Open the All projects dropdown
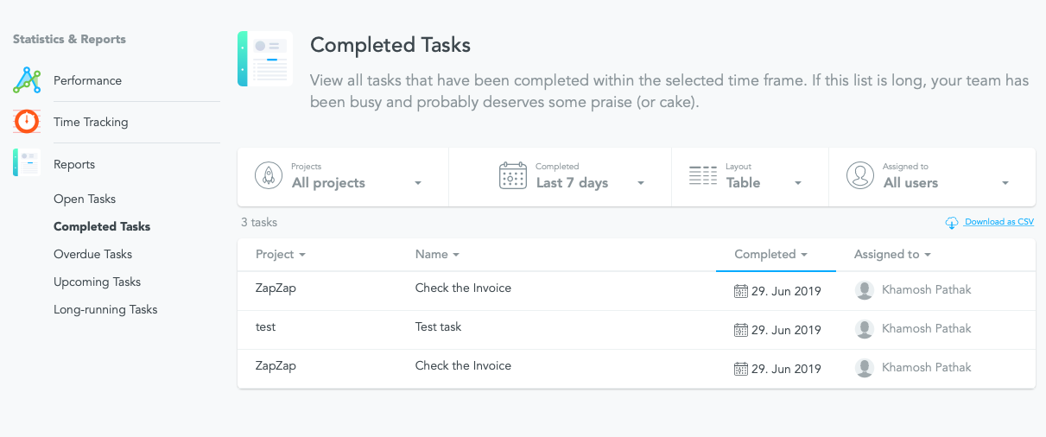Image resolution: width=1046 pixels, height=437 pixels. coord(356,183)
